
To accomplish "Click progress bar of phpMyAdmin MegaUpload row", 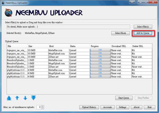I will 100,73.
